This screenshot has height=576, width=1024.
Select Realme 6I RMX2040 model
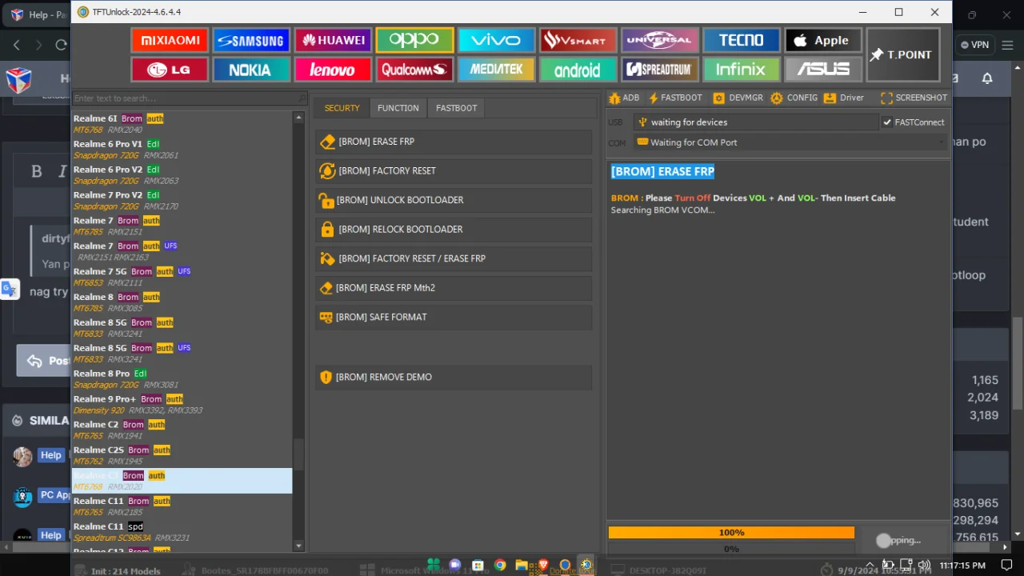click(x=182, y=124)
